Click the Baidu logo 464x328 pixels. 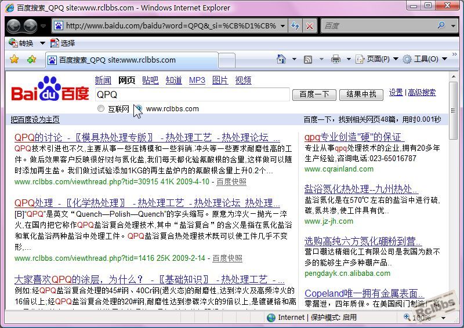(50, 89)
